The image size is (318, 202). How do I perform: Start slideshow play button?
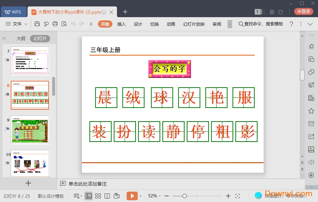[132, 196]
